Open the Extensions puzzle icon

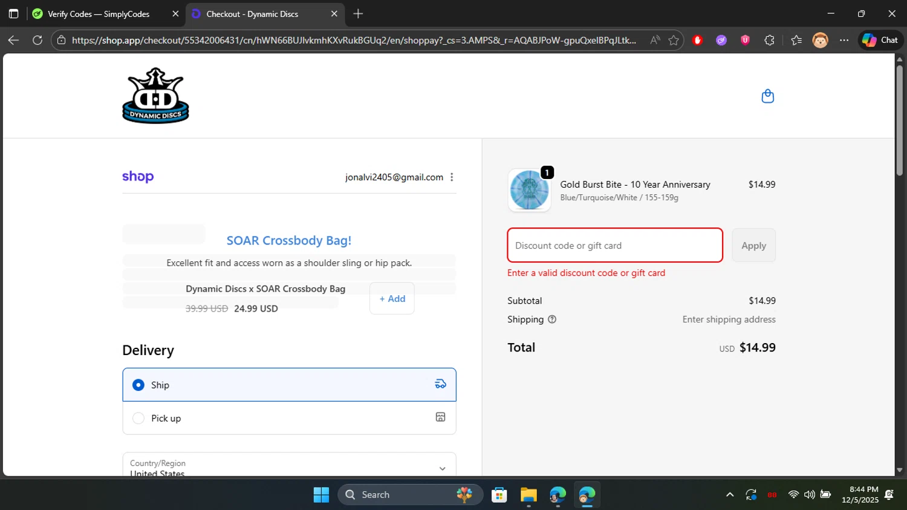(769, 40)
